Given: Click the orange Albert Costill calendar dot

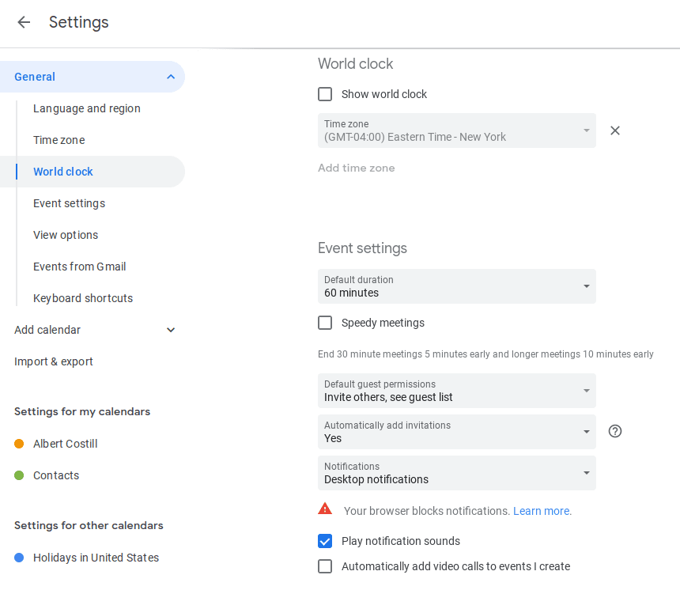Looking at the screenshot, I should [x=19, y=444].
